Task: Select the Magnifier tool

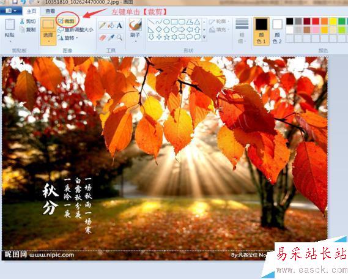Action: click(119, 37)
